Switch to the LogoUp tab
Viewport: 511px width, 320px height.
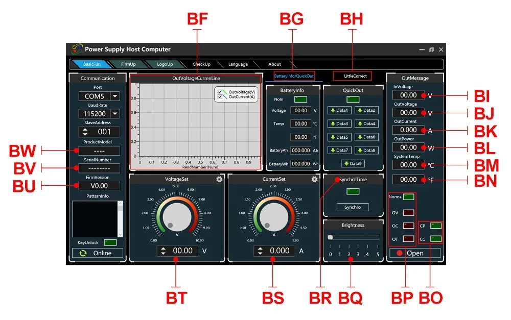pyautogui.click(x=165, y=64)
